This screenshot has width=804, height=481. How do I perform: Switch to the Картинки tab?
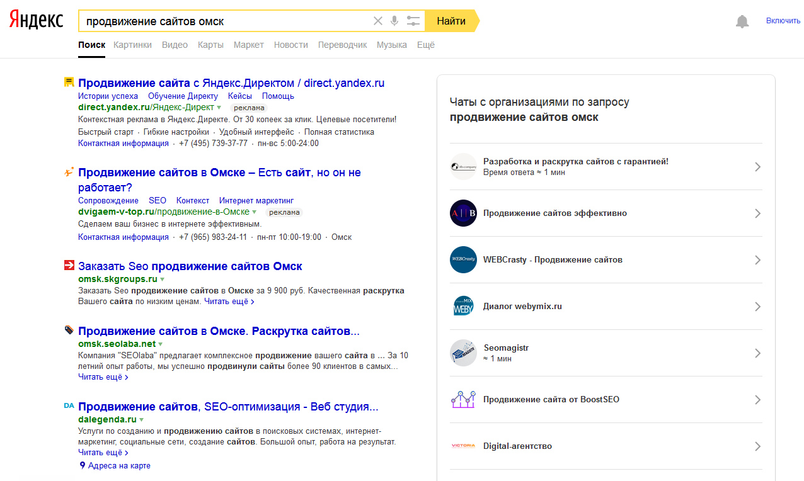pyautogui.click(x=132, y=45)
